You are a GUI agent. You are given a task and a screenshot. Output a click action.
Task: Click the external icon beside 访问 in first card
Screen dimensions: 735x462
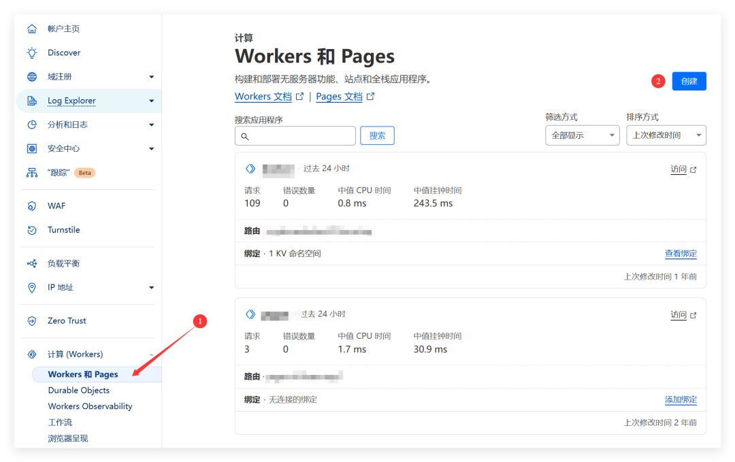tap(693, 169)
